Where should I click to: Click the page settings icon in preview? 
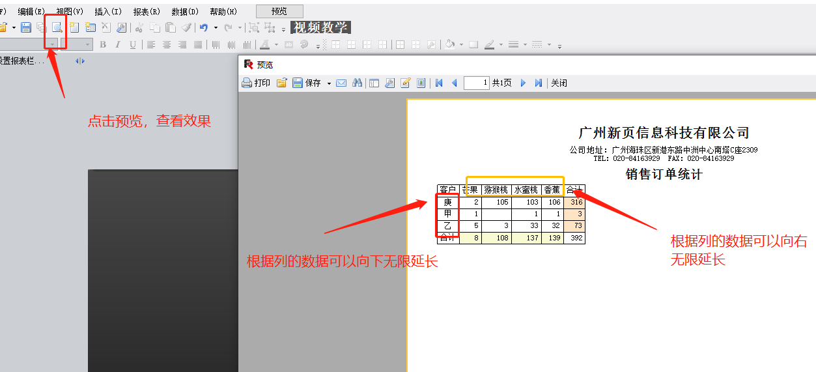(x=389, y=83)
